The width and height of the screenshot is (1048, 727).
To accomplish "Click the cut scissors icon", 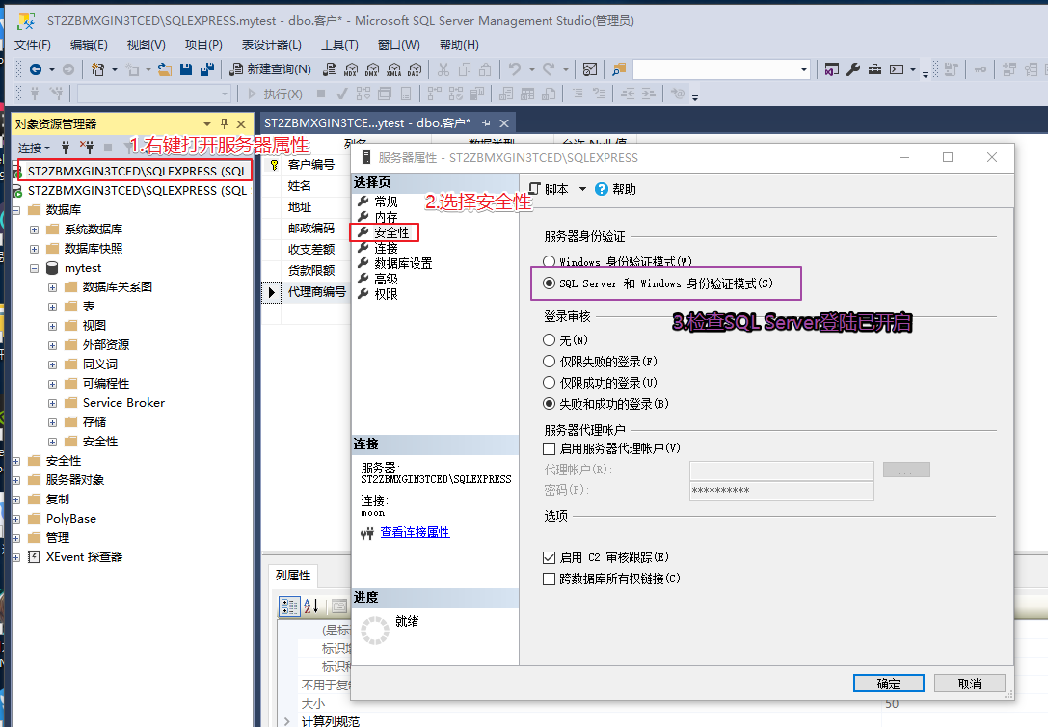I will (443, 68).
